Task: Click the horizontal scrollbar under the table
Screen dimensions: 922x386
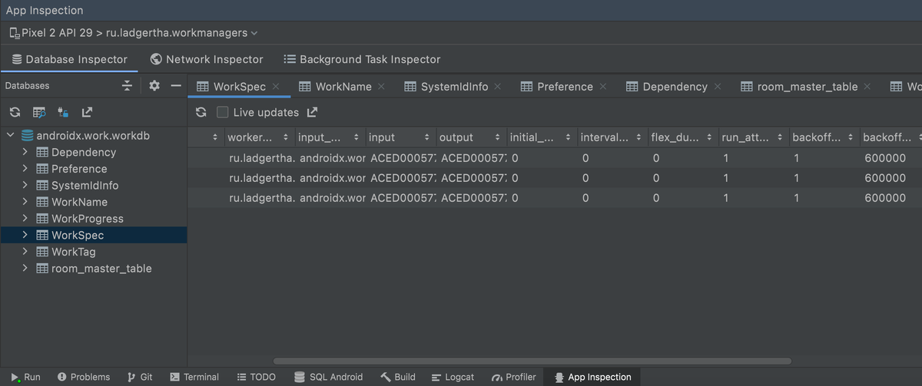Action: click(x=532, y=361)
